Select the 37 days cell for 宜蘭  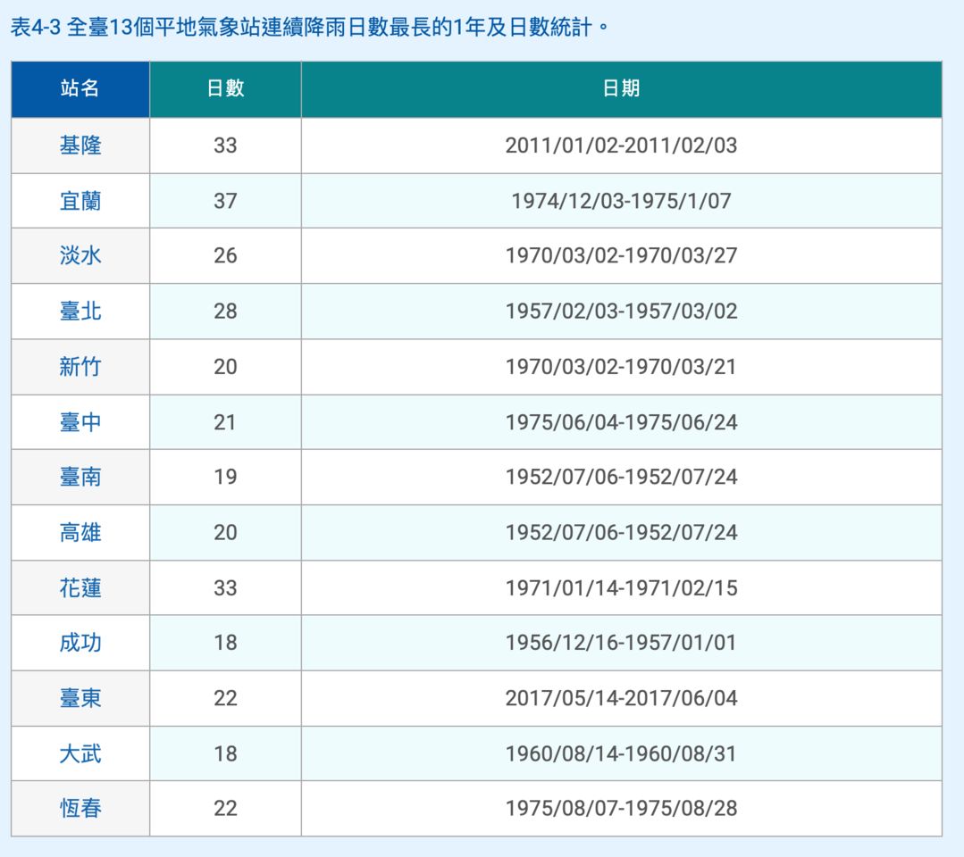coord(225,201)
